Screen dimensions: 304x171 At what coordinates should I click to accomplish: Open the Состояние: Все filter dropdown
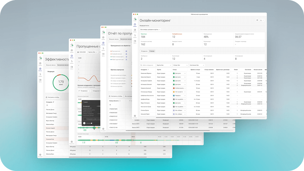click(x=197, y=65)
